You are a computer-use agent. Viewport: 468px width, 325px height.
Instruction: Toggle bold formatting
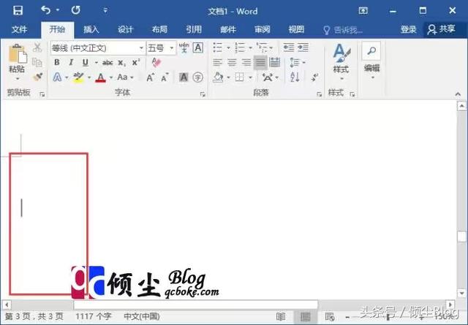57,62
